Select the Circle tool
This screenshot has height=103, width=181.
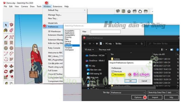click(6, 48)
